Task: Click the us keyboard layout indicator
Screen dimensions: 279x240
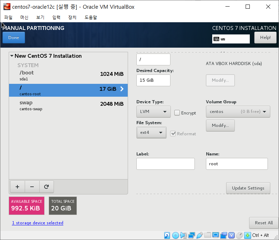Action: 231,39
